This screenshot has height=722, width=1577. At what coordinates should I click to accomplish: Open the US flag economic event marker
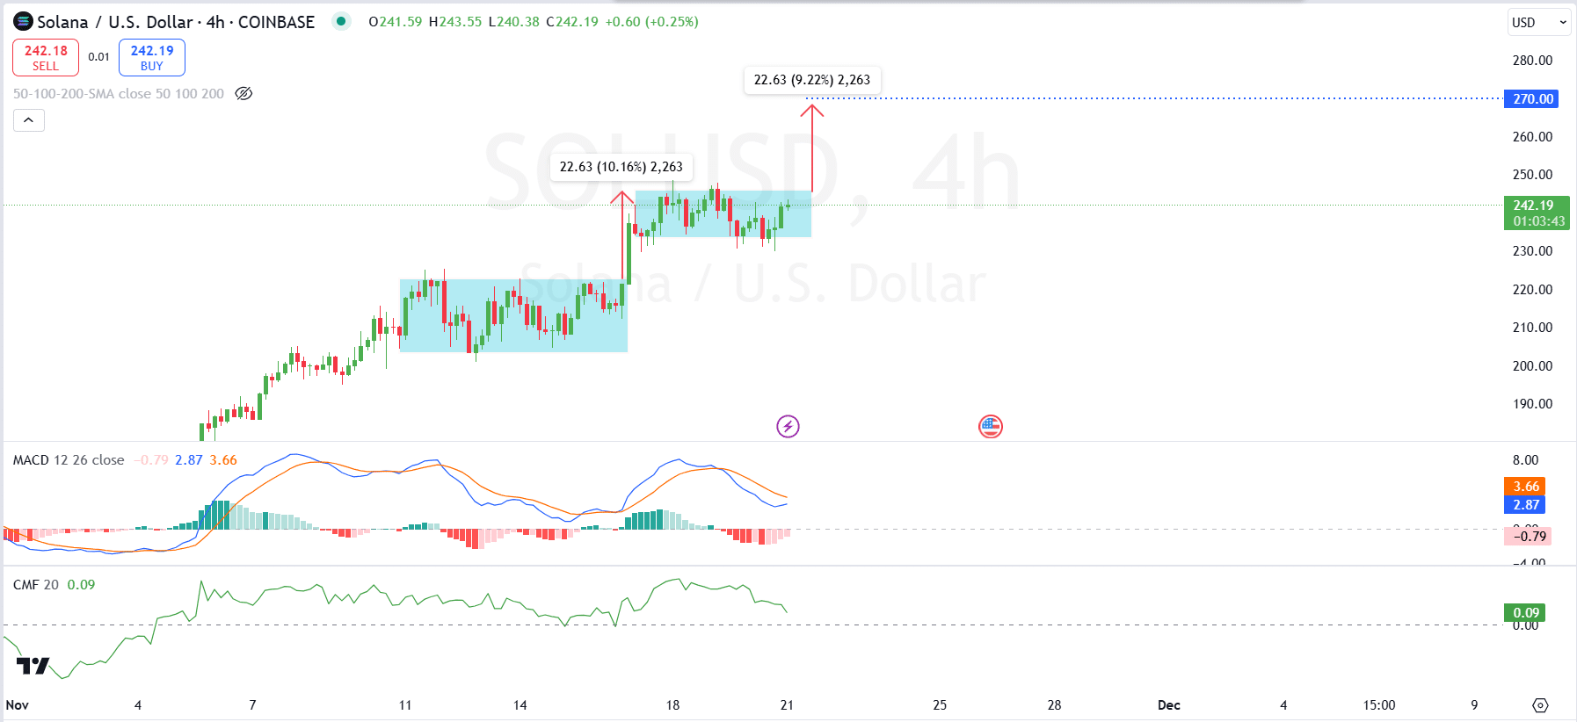coord(991,427)
